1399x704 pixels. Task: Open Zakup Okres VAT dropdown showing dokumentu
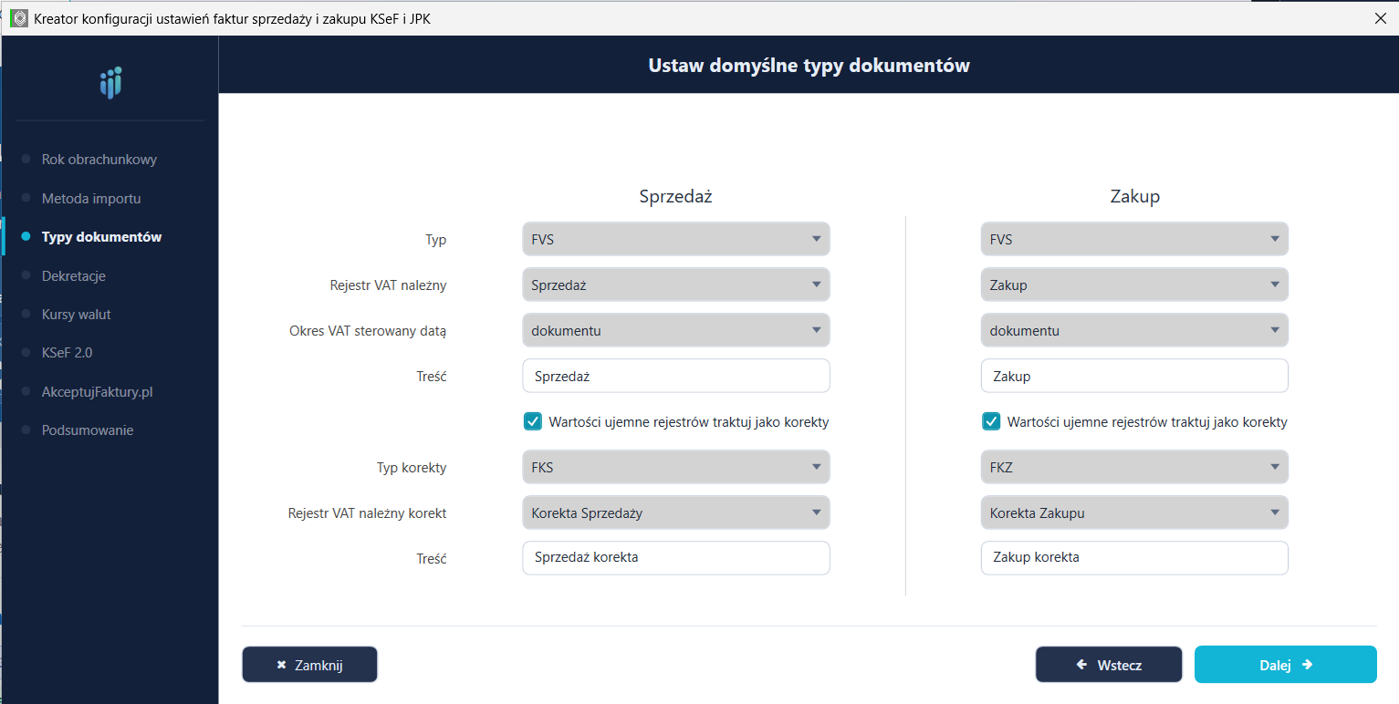pos(1134,330)
